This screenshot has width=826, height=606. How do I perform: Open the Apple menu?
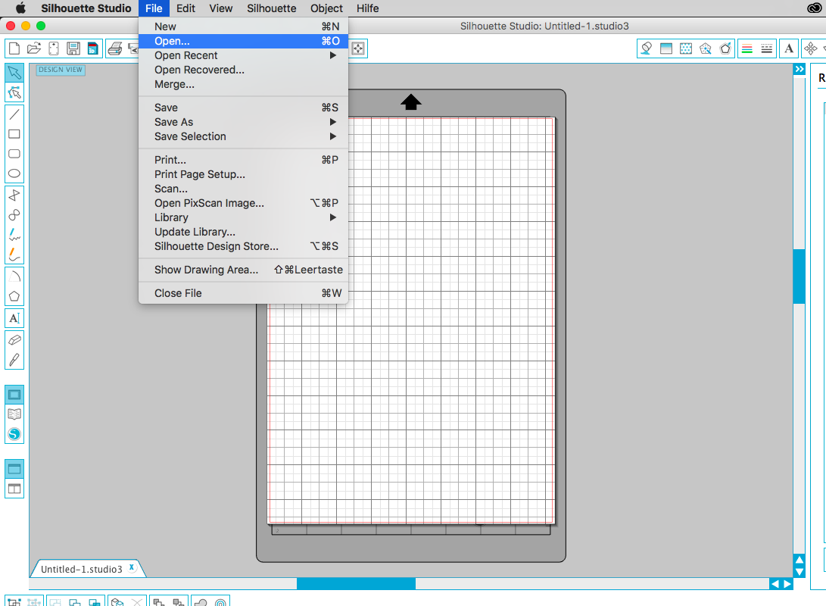(x=20, y=8)
